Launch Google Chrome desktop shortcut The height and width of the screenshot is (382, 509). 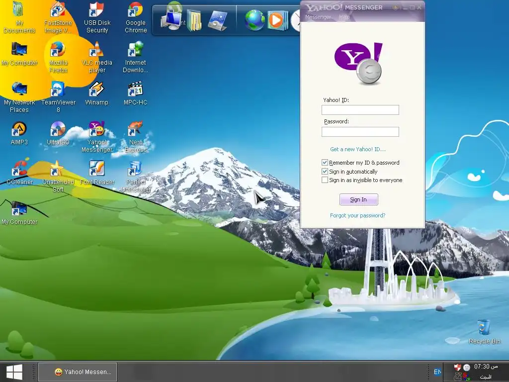pos(136,17)
